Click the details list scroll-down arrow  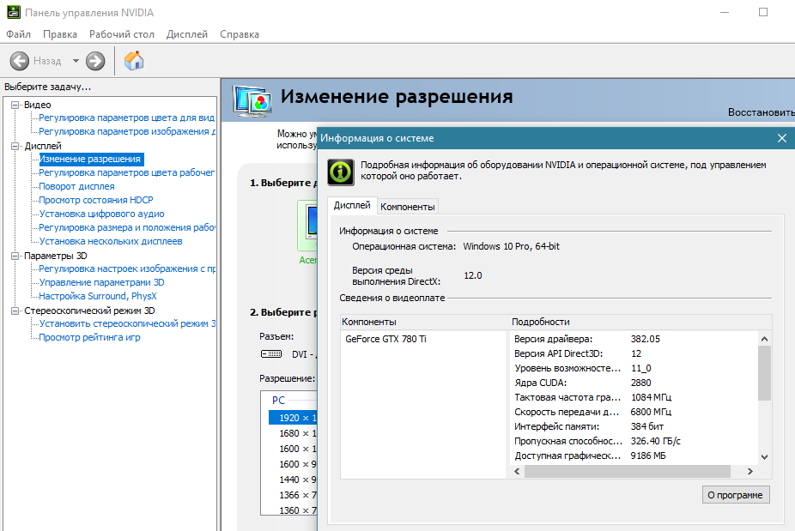(764, 456)
